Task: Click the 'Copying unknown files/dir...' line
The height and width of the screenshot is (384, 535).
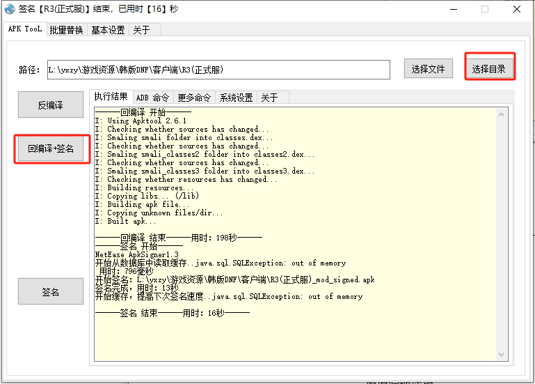Action: (159, 213)
